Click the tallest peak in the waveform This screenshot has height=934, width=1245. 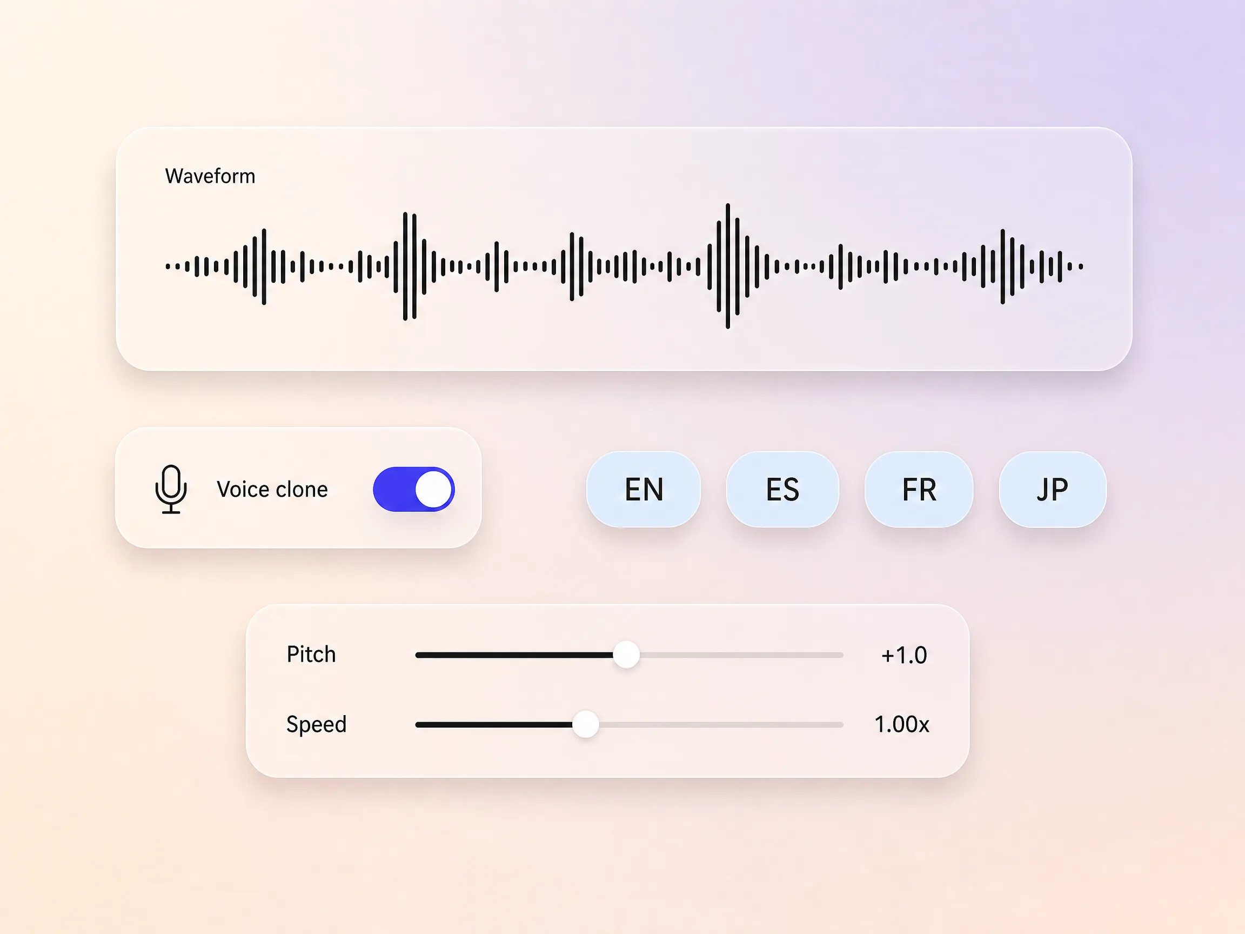728,266
